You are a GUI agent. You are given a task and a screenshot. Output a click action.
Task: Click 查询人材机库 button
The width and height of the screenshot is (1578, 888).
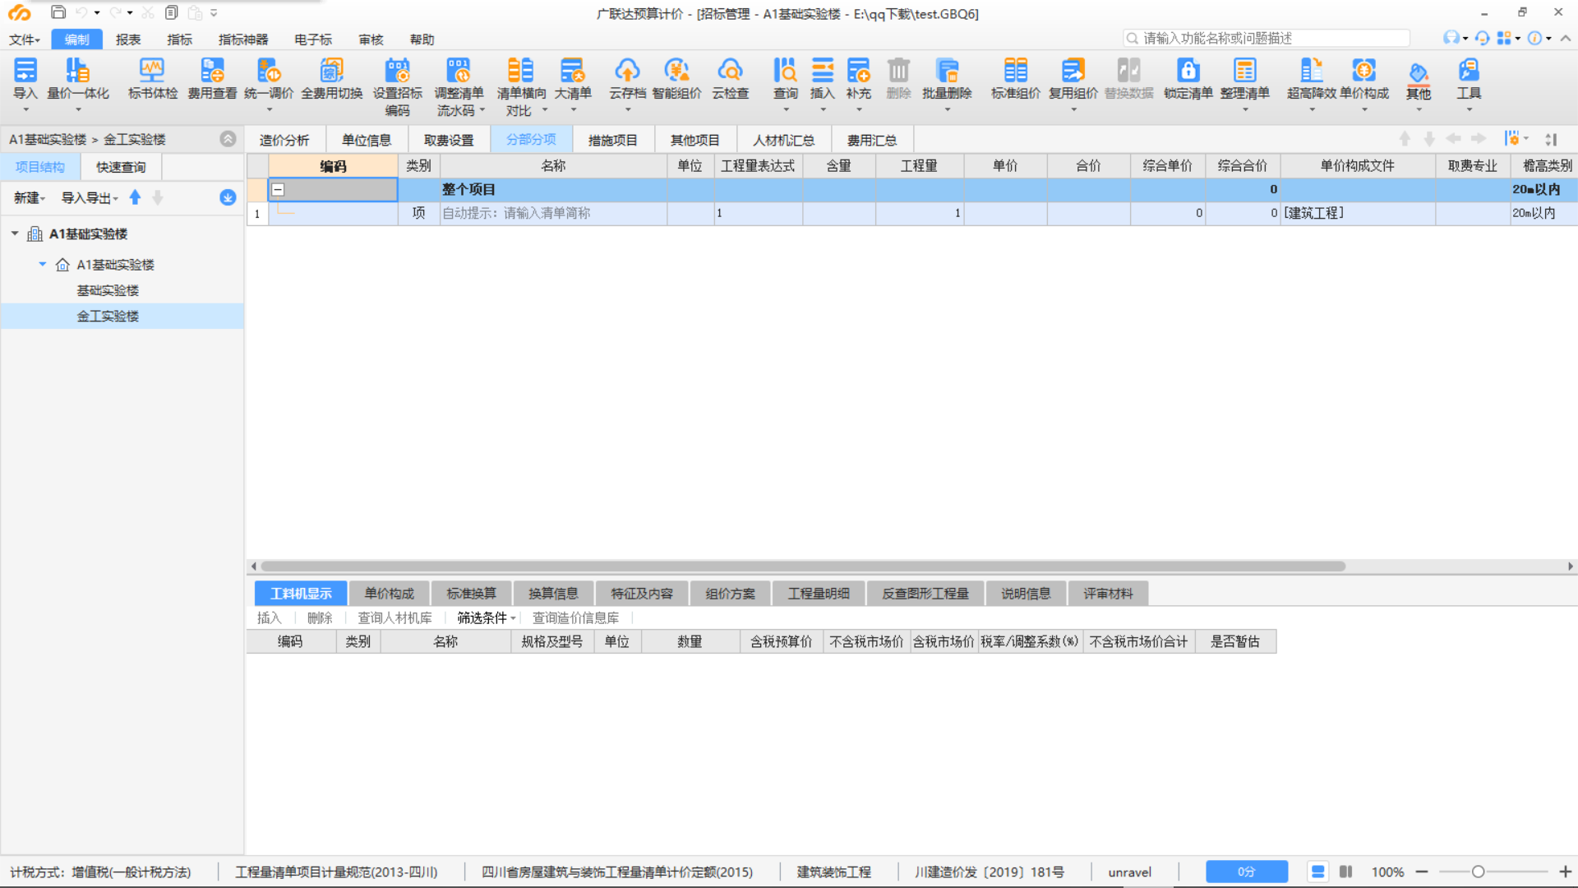(x=394, y=617)
